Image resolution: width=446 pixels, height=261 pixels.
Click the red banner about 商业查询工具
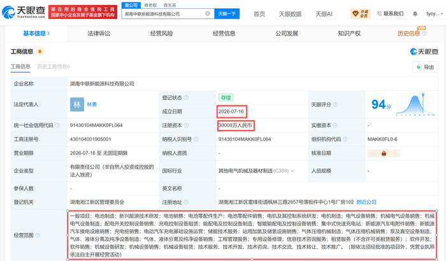click(83, 12)
